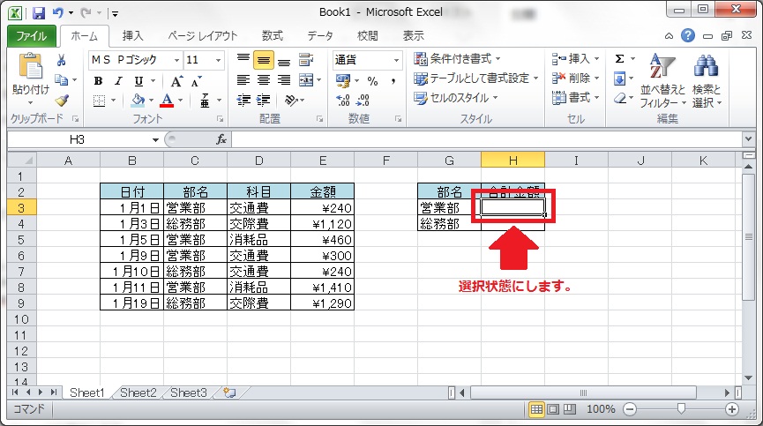Apply percent style format
The height and width of the screenshot is (426, 763).
(x=372, y=81)
